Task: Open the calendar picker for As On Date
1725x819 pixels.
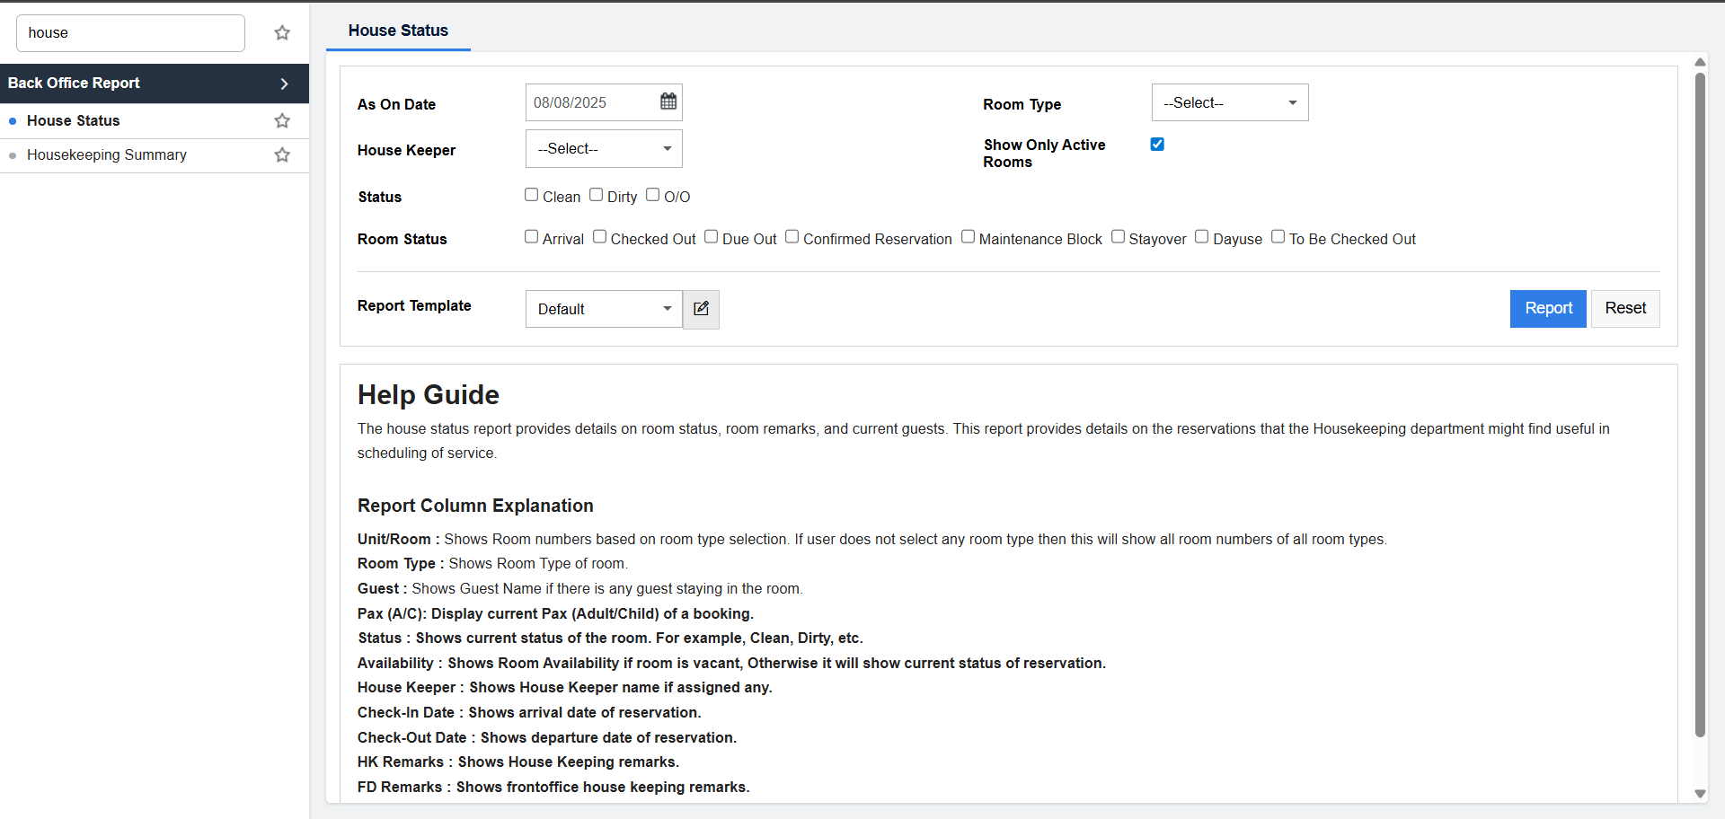Action: [x=668, y=101]
